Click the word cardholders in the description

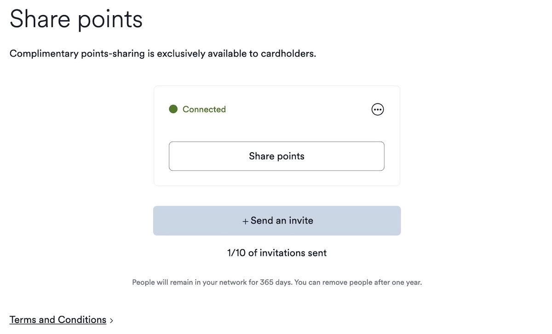pos(288,53)
